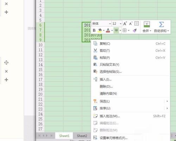Apply the red font color A
Viewport: 176px width, 141px height.
(108, 30)
